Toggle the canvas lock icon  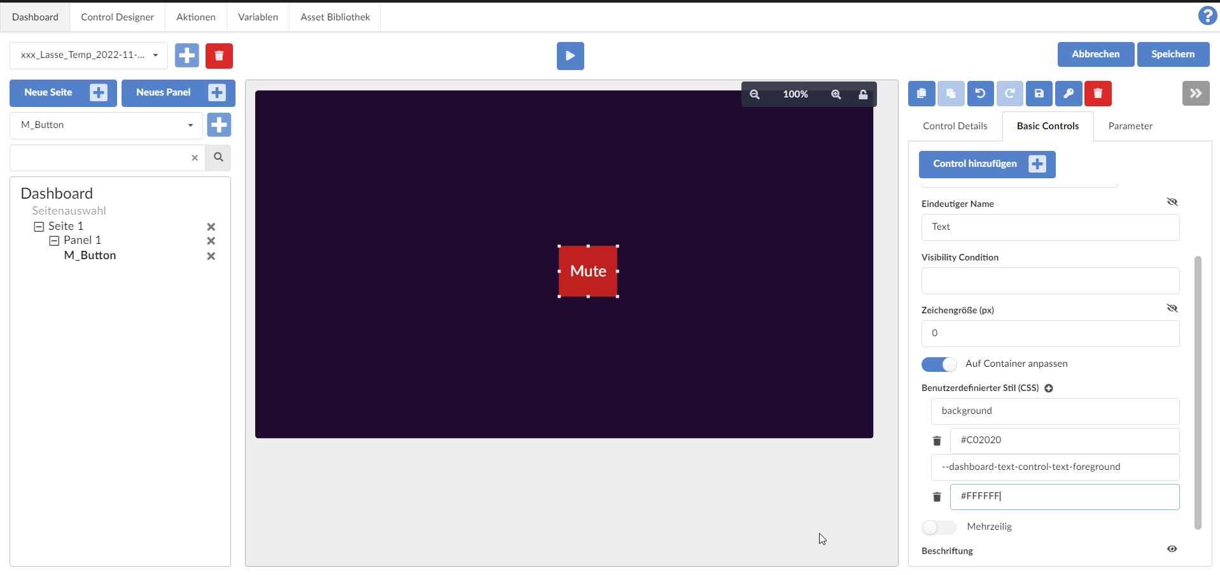[x=863, y=94]
